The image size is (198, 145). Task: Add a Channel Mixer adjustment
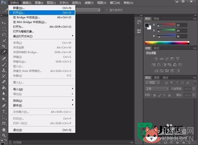(x=175, y=65)
